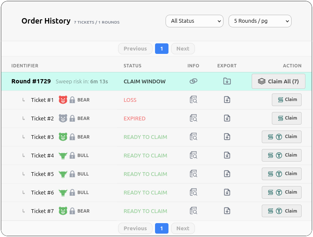Open the link icon for Round #1729
313x237 pixels.
tap(193, 81)
